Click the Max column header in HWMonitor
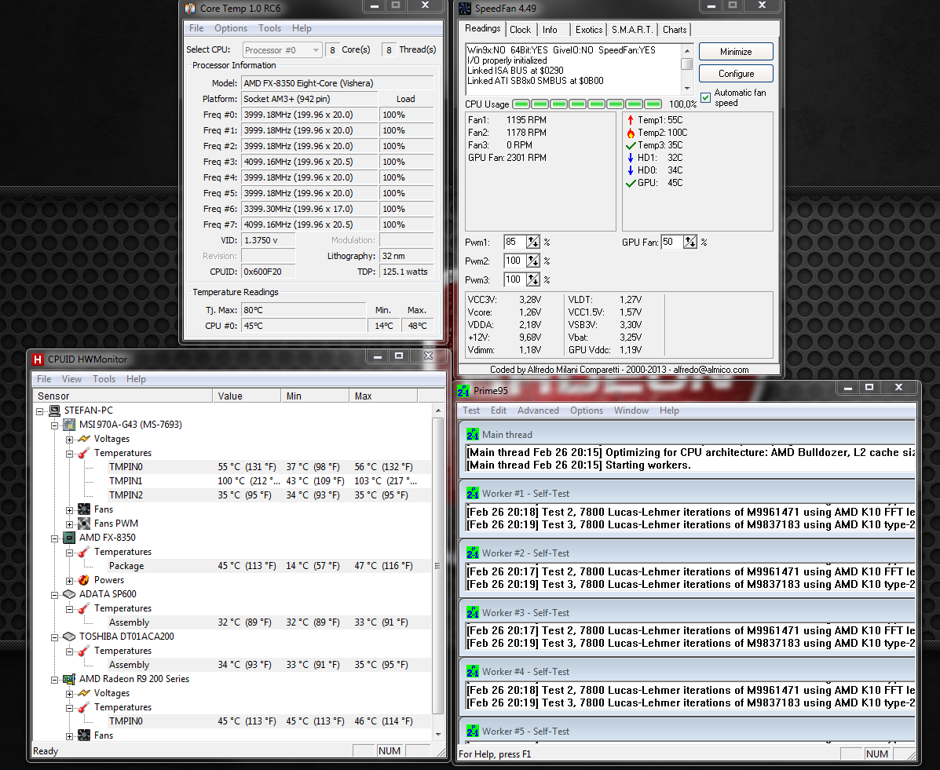This screenshot has height=770, width=940. (383, 396)
